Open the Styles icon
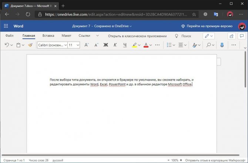 coord(195,45)
